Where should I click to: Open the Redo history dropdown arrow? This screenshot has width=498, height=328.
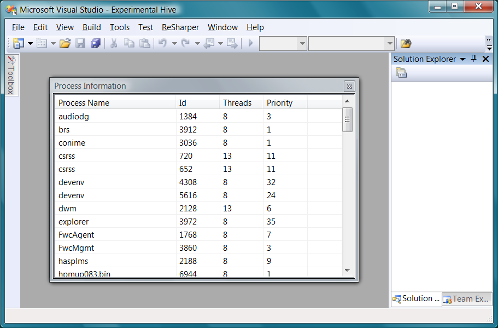197,43
